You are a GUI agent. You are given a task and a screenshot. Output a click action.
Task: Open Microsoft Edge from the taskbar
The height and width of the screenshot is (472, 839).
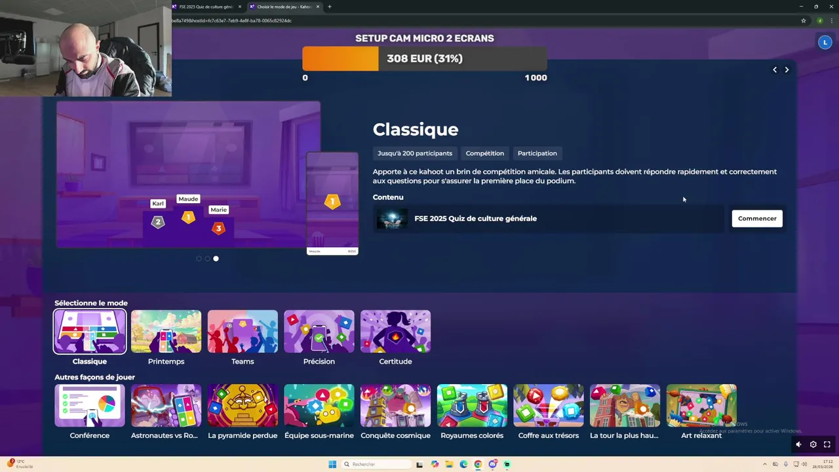pos(463,464)
